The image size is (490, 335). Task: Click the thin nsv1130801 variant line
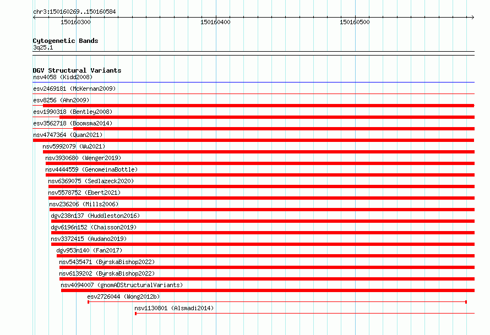[304, 313]
